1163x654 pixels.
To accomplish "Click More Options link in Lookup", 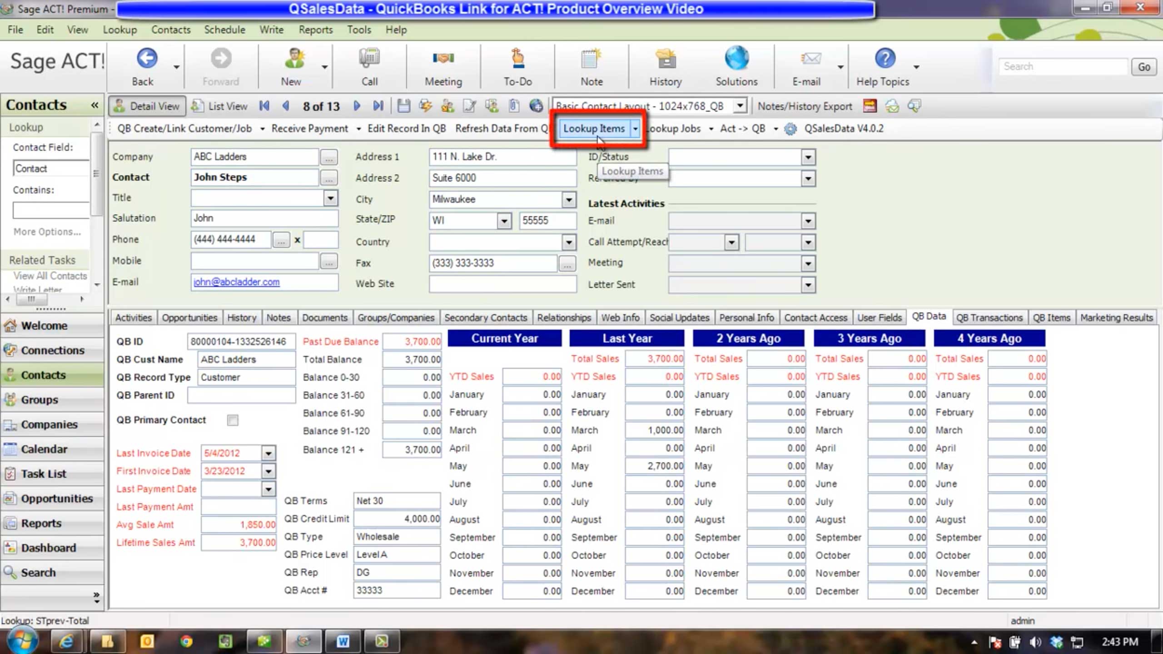I will coord(47,232).
